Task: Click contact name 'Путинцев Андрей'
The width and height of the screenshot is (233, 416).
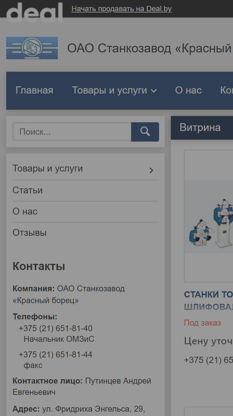Action: coord(118,381)
